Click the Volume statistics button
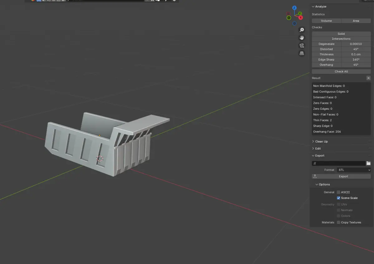 pos(326,21)
